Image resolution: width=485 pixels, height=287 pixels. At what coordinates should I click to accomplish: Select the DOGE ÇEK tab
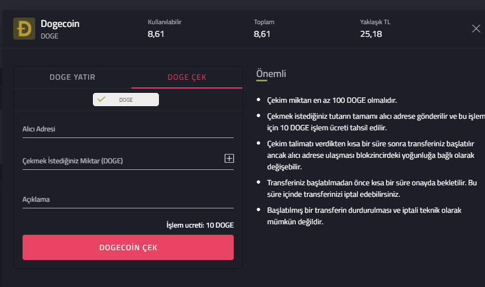pyautogui.click(x=187, y=77)
